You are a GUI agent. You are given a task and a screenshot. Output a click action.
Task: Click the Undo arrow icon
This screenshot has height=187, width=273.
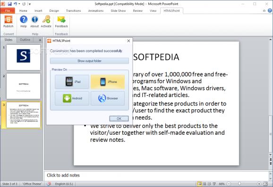15,4
